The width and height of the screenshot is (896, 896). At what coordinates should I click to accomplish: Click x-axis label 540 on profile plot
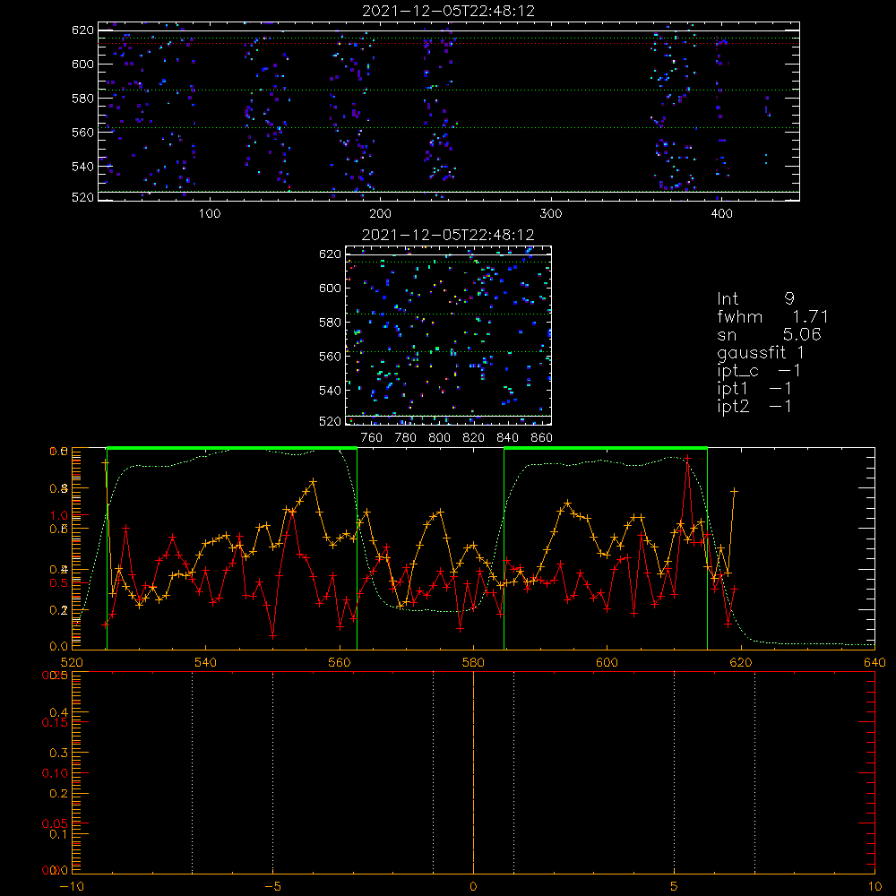point(206,662)
